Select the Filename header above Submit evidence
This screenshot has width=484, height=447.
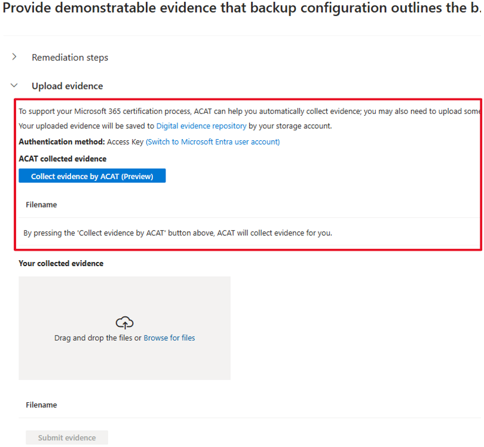tap(41, 405)
